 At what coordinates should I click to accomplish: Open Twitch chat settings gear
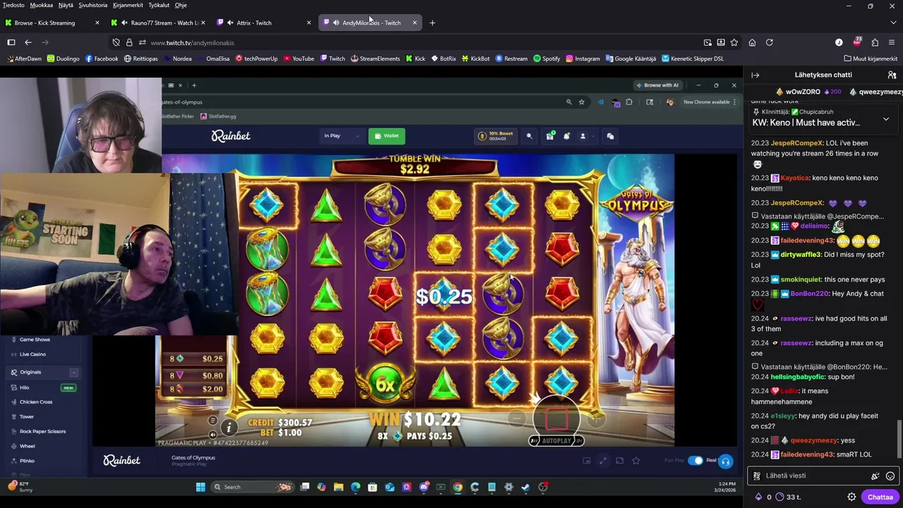[x=852, y=497]
